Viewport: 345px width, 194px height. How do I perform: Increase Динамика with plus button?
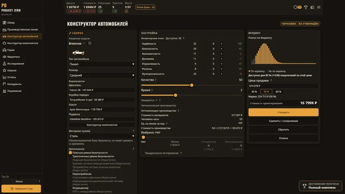pyautogui.click(x=221, y=59)
